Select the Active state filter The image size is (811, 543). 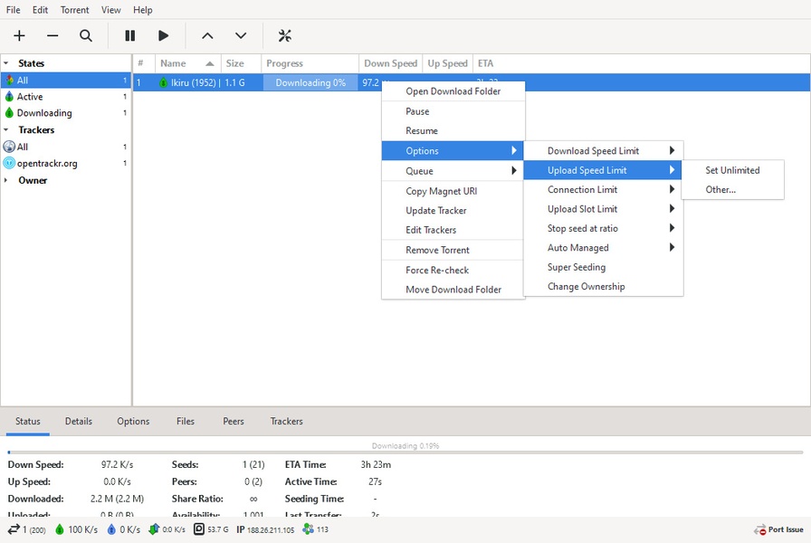66,97
